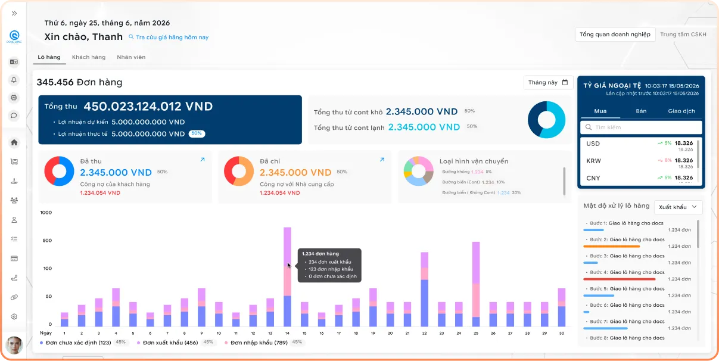Click the calendar icon next to Tháng này
The image size is (719, 361).
pyautogui.click(x=565, y=82)
